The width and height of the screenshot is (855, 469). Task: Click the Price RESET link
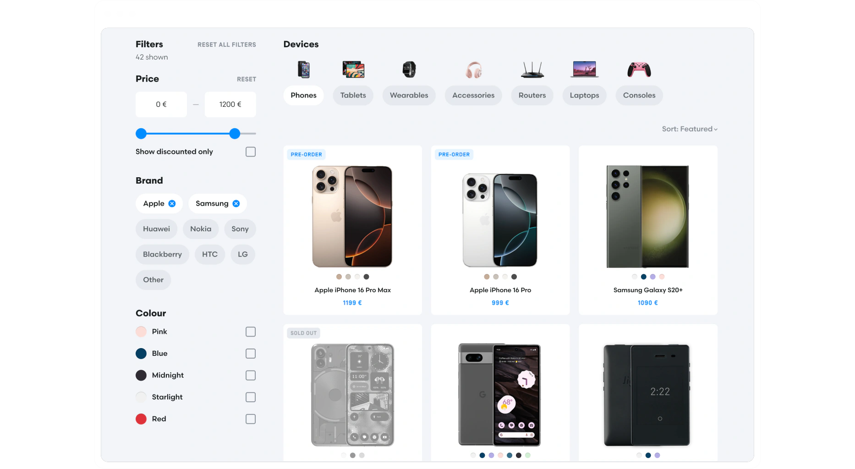pos(247,79)
